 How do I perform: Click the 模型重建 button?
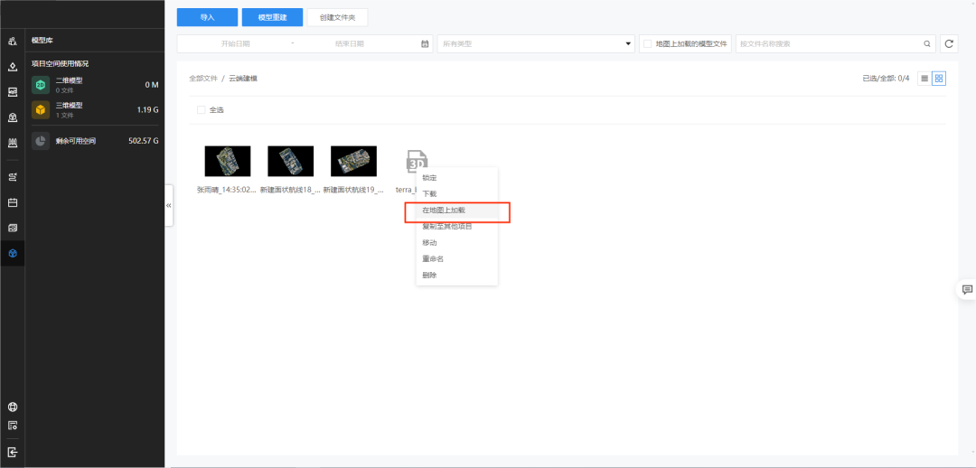(273, 17)
